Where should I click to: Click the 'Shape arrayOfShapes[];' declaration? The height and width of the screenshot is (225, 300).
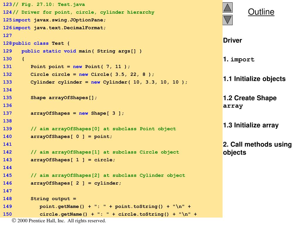click(x=64, y=98)
